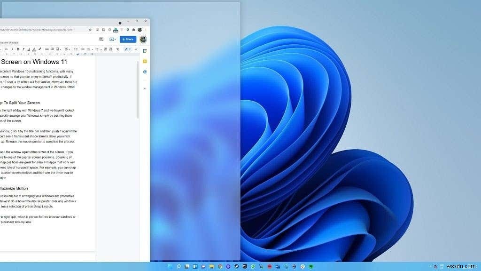Toggle underline formatting
This screenshot has height=271, width=481.
pyautogui.click(x=28, y=49)
